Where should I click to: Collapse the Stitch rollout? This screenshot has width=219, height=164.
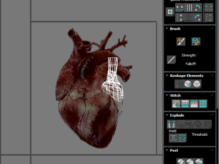point(167,95)
